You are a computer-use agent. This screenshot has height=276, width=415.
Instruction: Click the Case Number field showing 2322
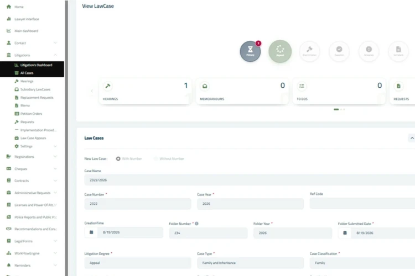(x=138, y=204)
